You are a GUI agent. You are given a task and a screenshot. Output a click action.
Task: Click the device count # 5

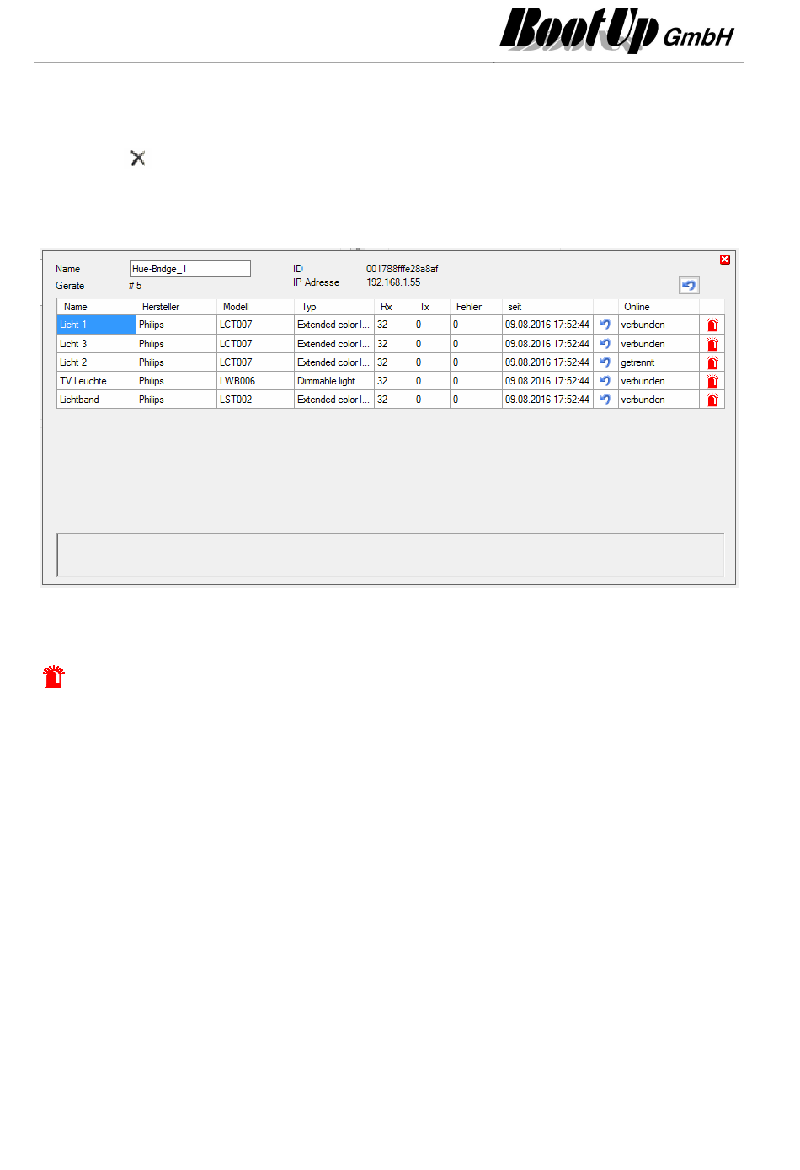pyautogui.click(x=135, y=286)
